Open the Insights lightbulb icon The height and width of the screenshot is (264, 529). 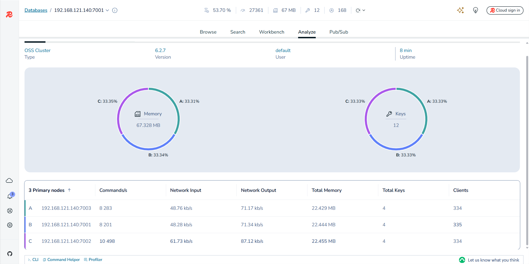[x=476, y=10]
